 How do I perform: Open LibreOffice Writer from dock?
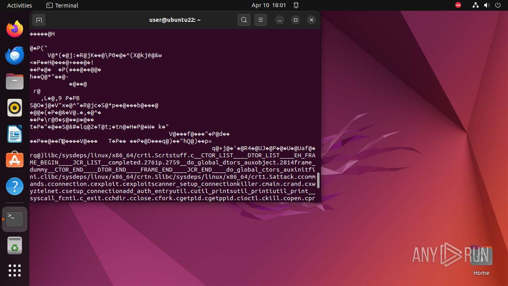coord(15,134)
